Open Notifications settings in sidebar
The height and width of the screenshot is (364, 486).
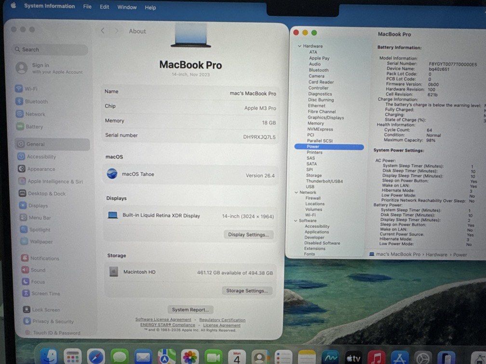coord(40,258)
